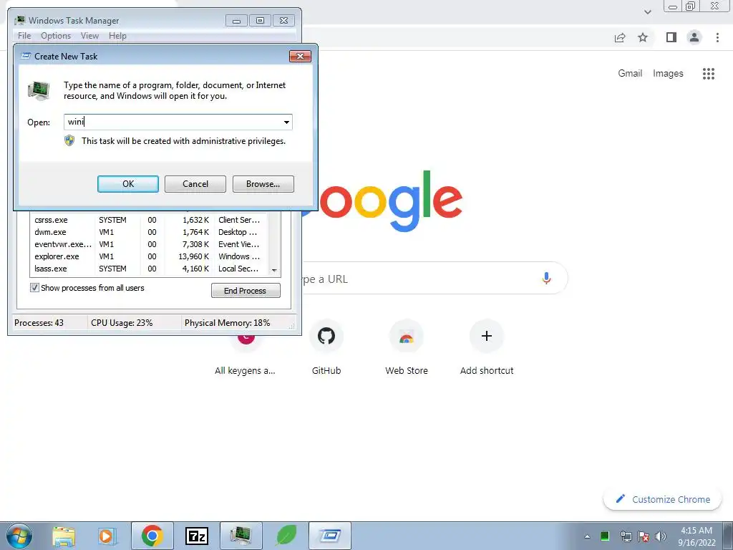This screenshot has width=733, height=550.
Task: Click green CPU meter tray icon
Action: 605,536
